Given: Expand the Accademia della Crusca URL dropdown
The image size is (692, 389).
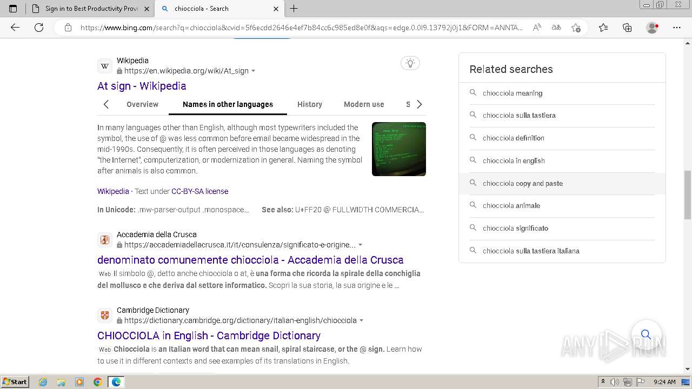Looking at the screenshot, I should coord(360,245).
